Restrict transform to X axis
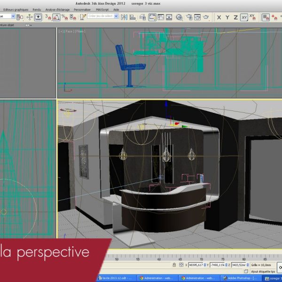Screen dimensions: 282x282 click(219, 17)
